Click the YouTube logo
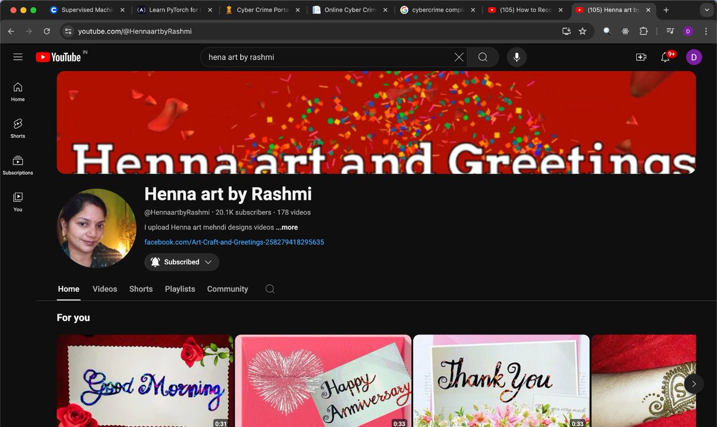 point(58,57)
